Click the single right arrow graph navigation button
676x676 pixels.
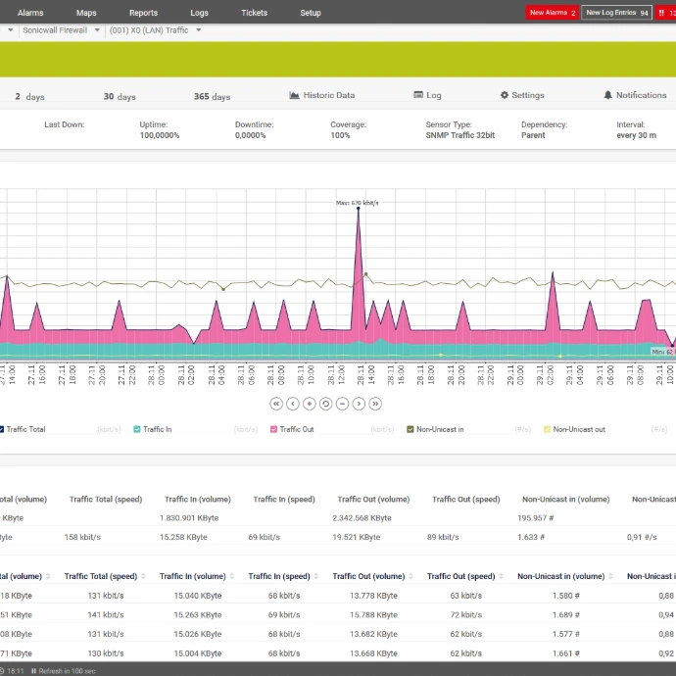[359, 404]
